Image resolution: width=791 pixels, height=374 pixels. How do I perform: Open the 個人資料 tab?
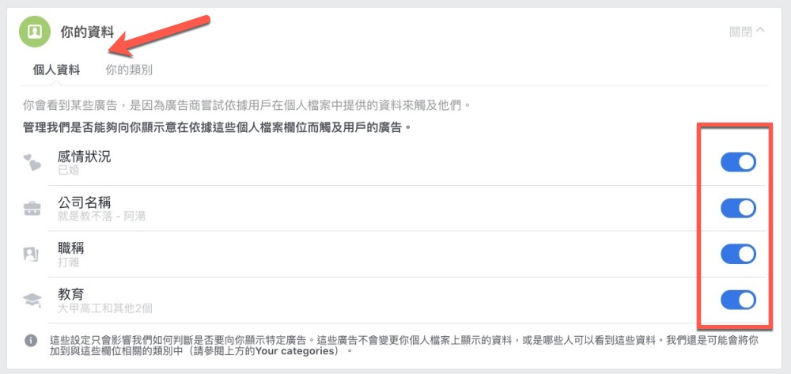(x=56, y=70)
